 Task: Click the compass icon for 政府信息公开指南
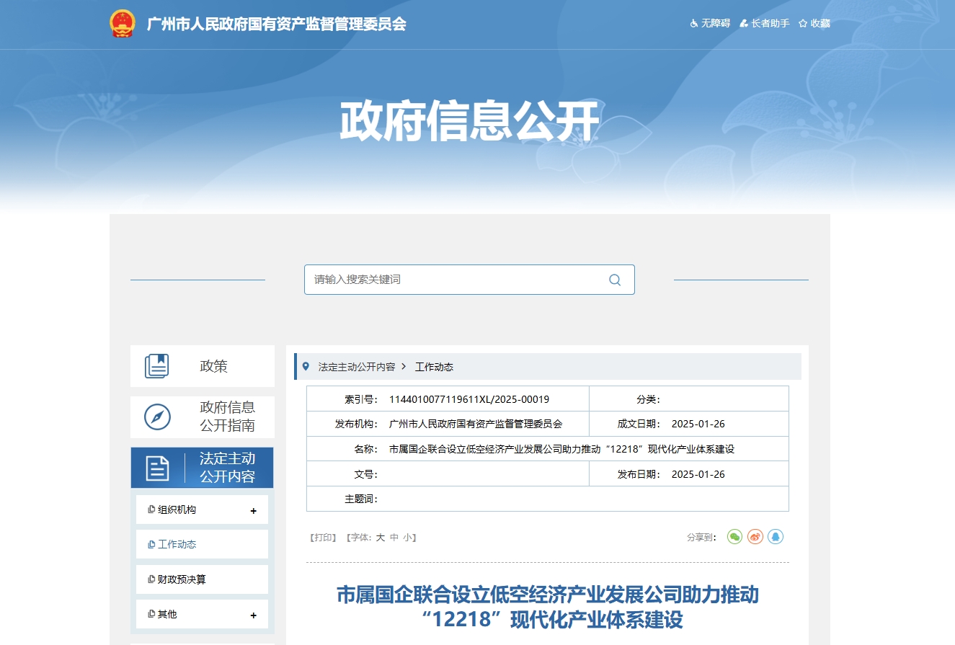157,417
